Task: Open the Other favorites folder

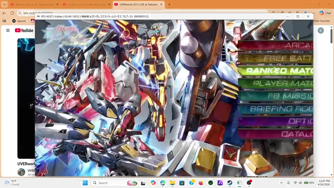Action: 321,21
